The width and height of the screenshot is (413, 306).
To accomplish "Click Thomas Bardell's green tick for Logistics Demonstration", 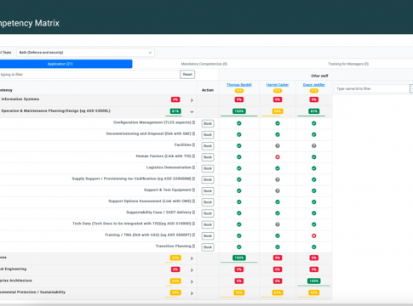I will click(239, 168).
